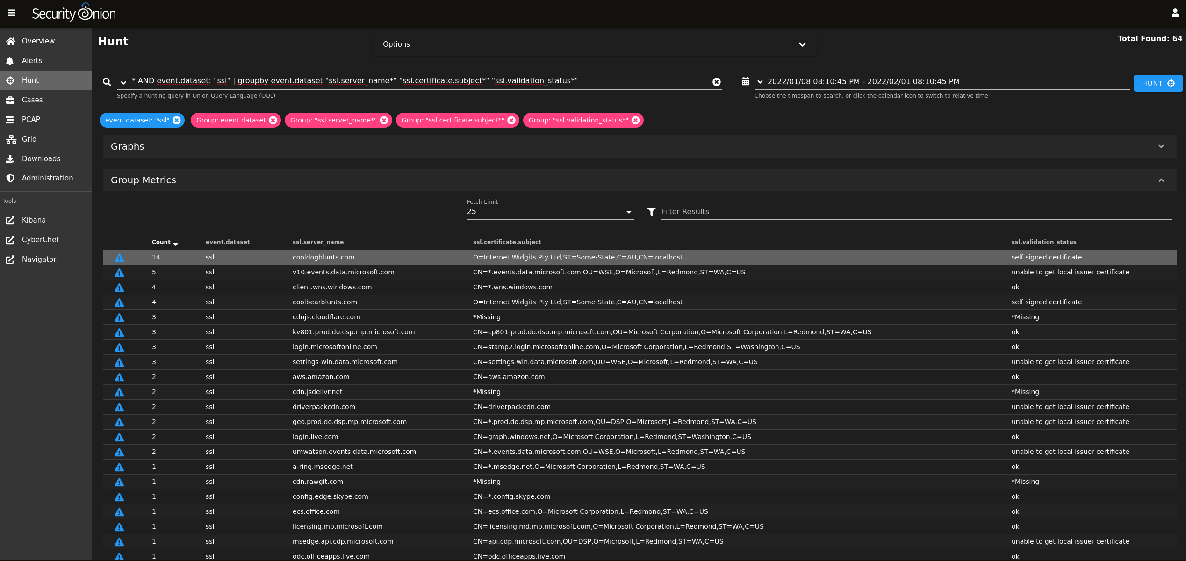Open Alerts in sidebar
The width and height of the screenshot is (1186, 561).
(x=46, y=61)
